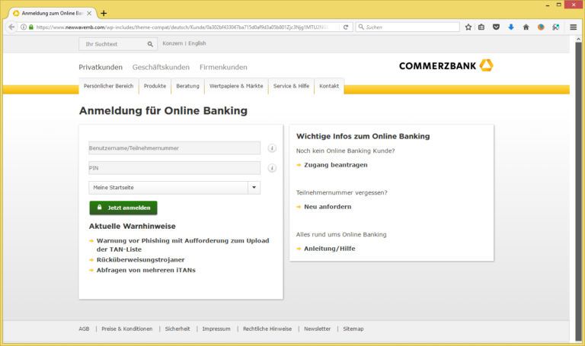Reload the page with the refresh icon
The image size is (585, 346).
[x=346, y=27]
